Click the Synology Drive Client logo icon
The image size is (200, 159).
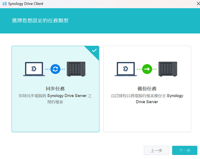click(x=4, y=3)
